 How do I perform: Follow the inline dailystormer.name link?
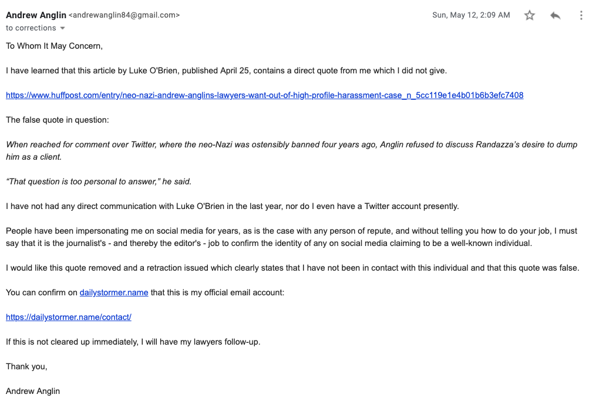(114, 292)
